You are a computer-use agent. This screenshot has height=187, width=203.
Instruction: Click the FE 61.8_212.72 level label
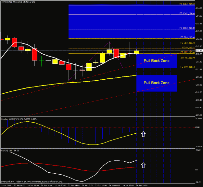coord(187,43)
